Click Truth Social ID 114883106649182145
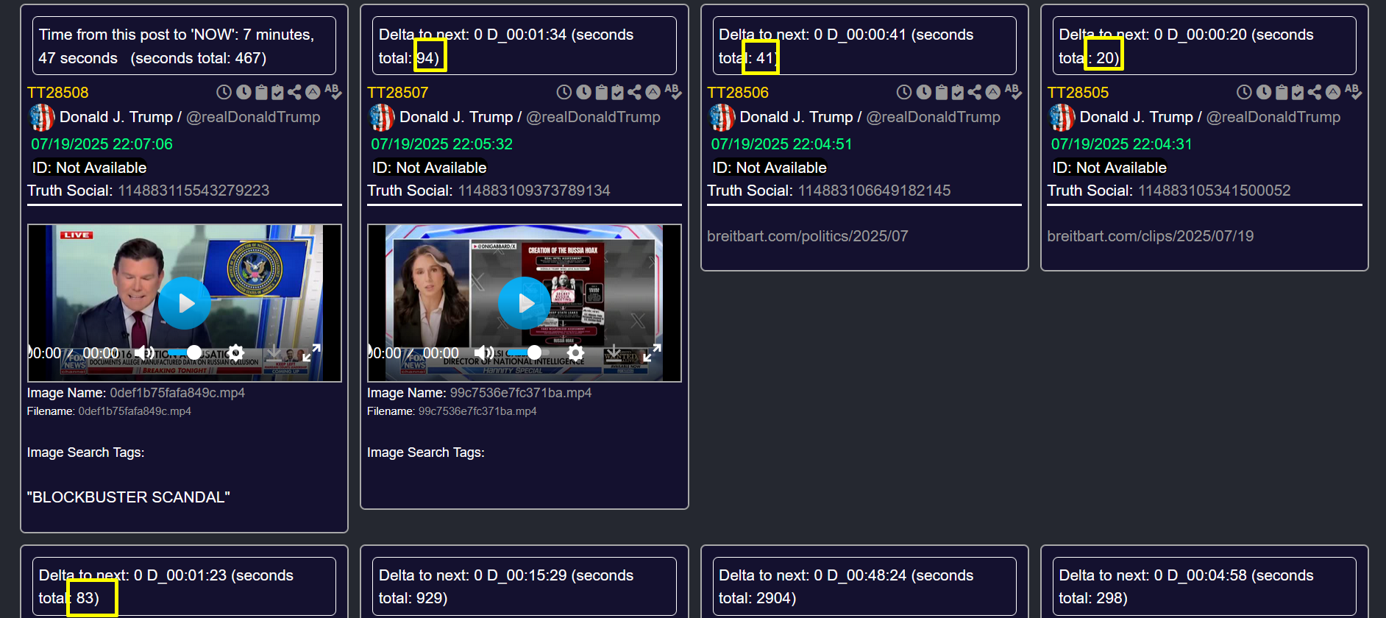The width and height of the screenshot is (1386, 618). click(875, 191)
